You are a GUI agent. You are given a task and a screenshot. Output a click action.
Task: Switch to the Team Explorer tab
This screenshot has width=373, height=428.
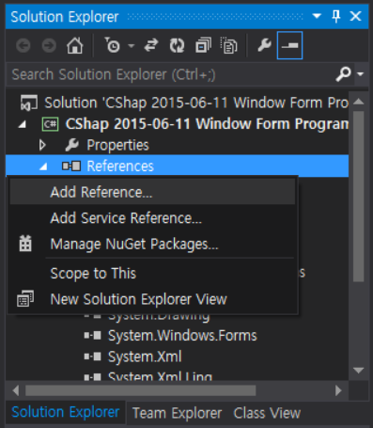click(177, 413)
